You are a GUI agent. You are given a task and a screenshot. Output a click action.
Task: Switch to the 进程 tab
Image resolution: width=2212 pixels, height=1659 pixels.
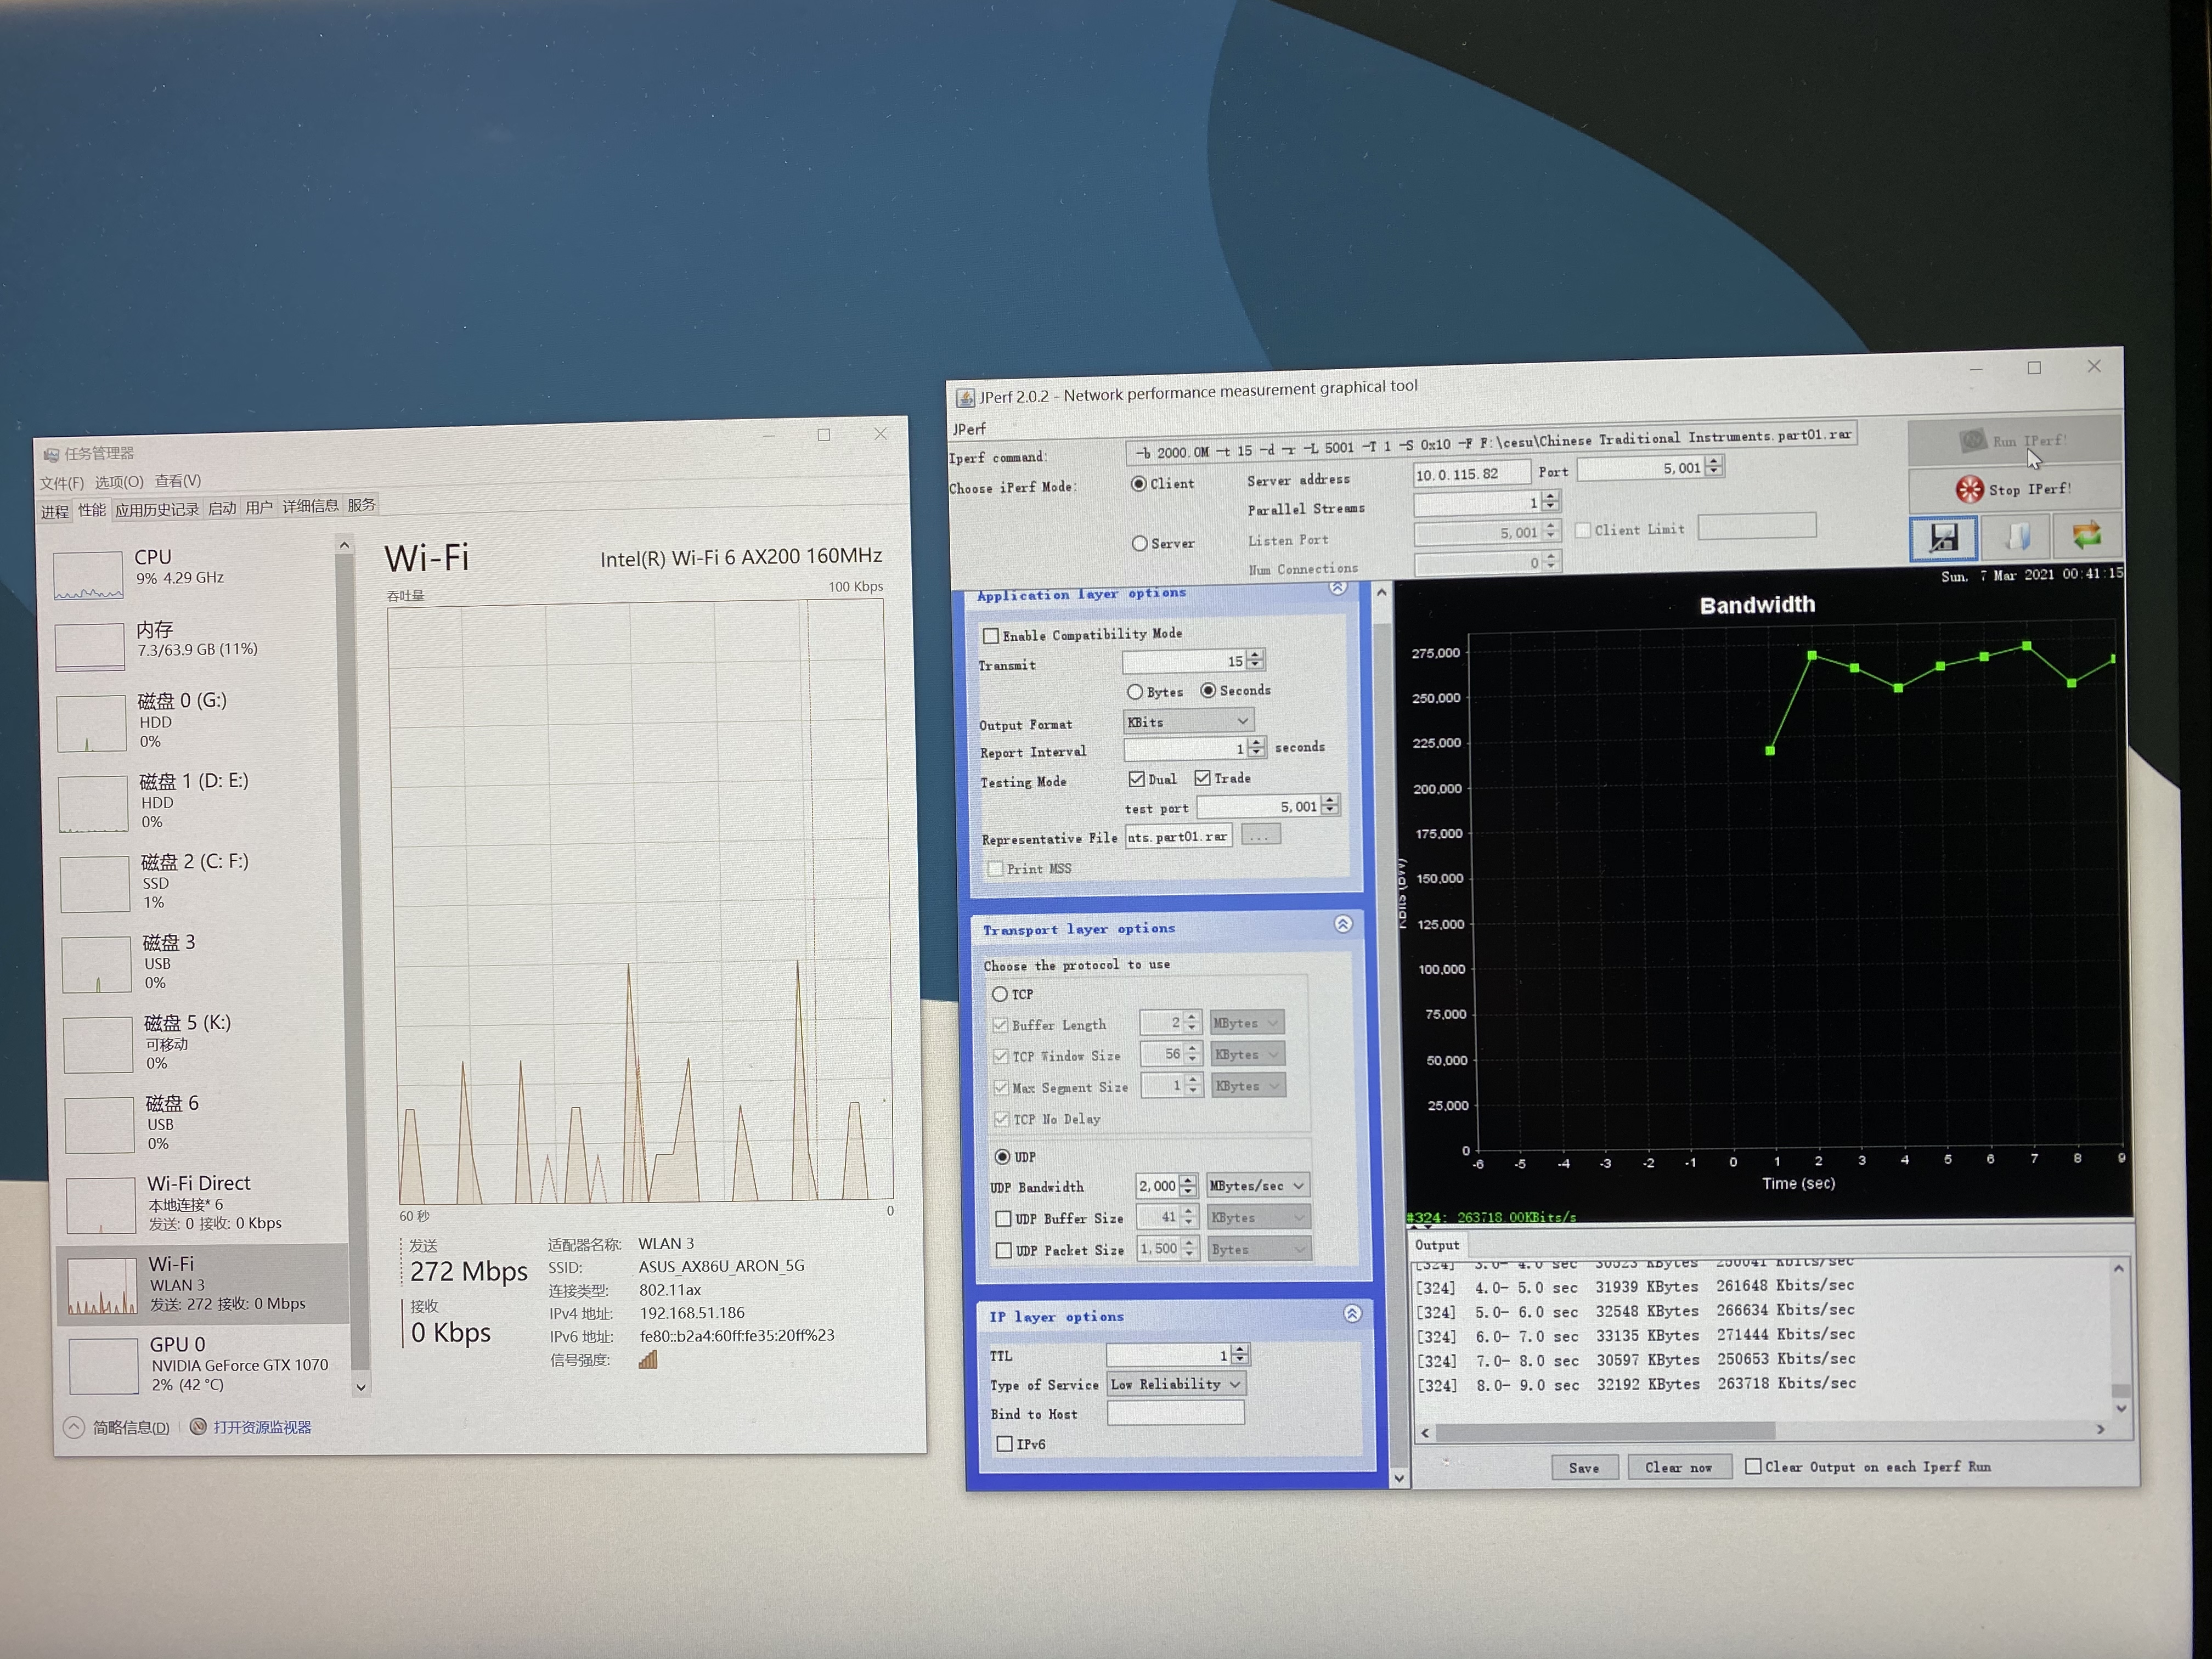[x=55, y=512]
